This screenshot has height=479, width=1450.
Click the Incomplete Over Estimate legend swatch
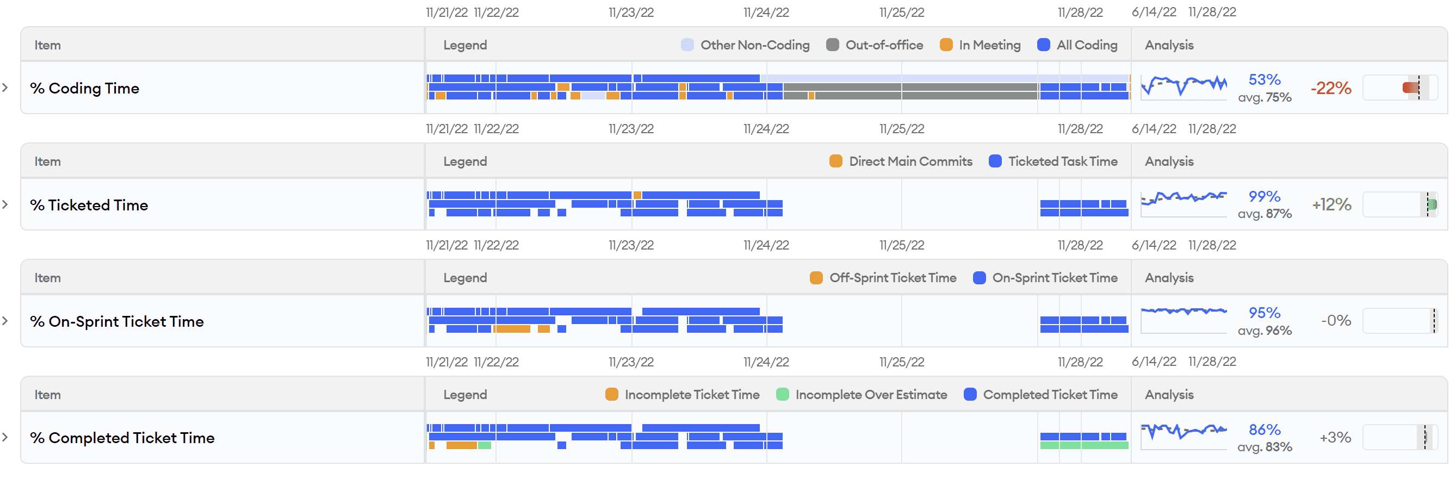click(x=783, y=395)
